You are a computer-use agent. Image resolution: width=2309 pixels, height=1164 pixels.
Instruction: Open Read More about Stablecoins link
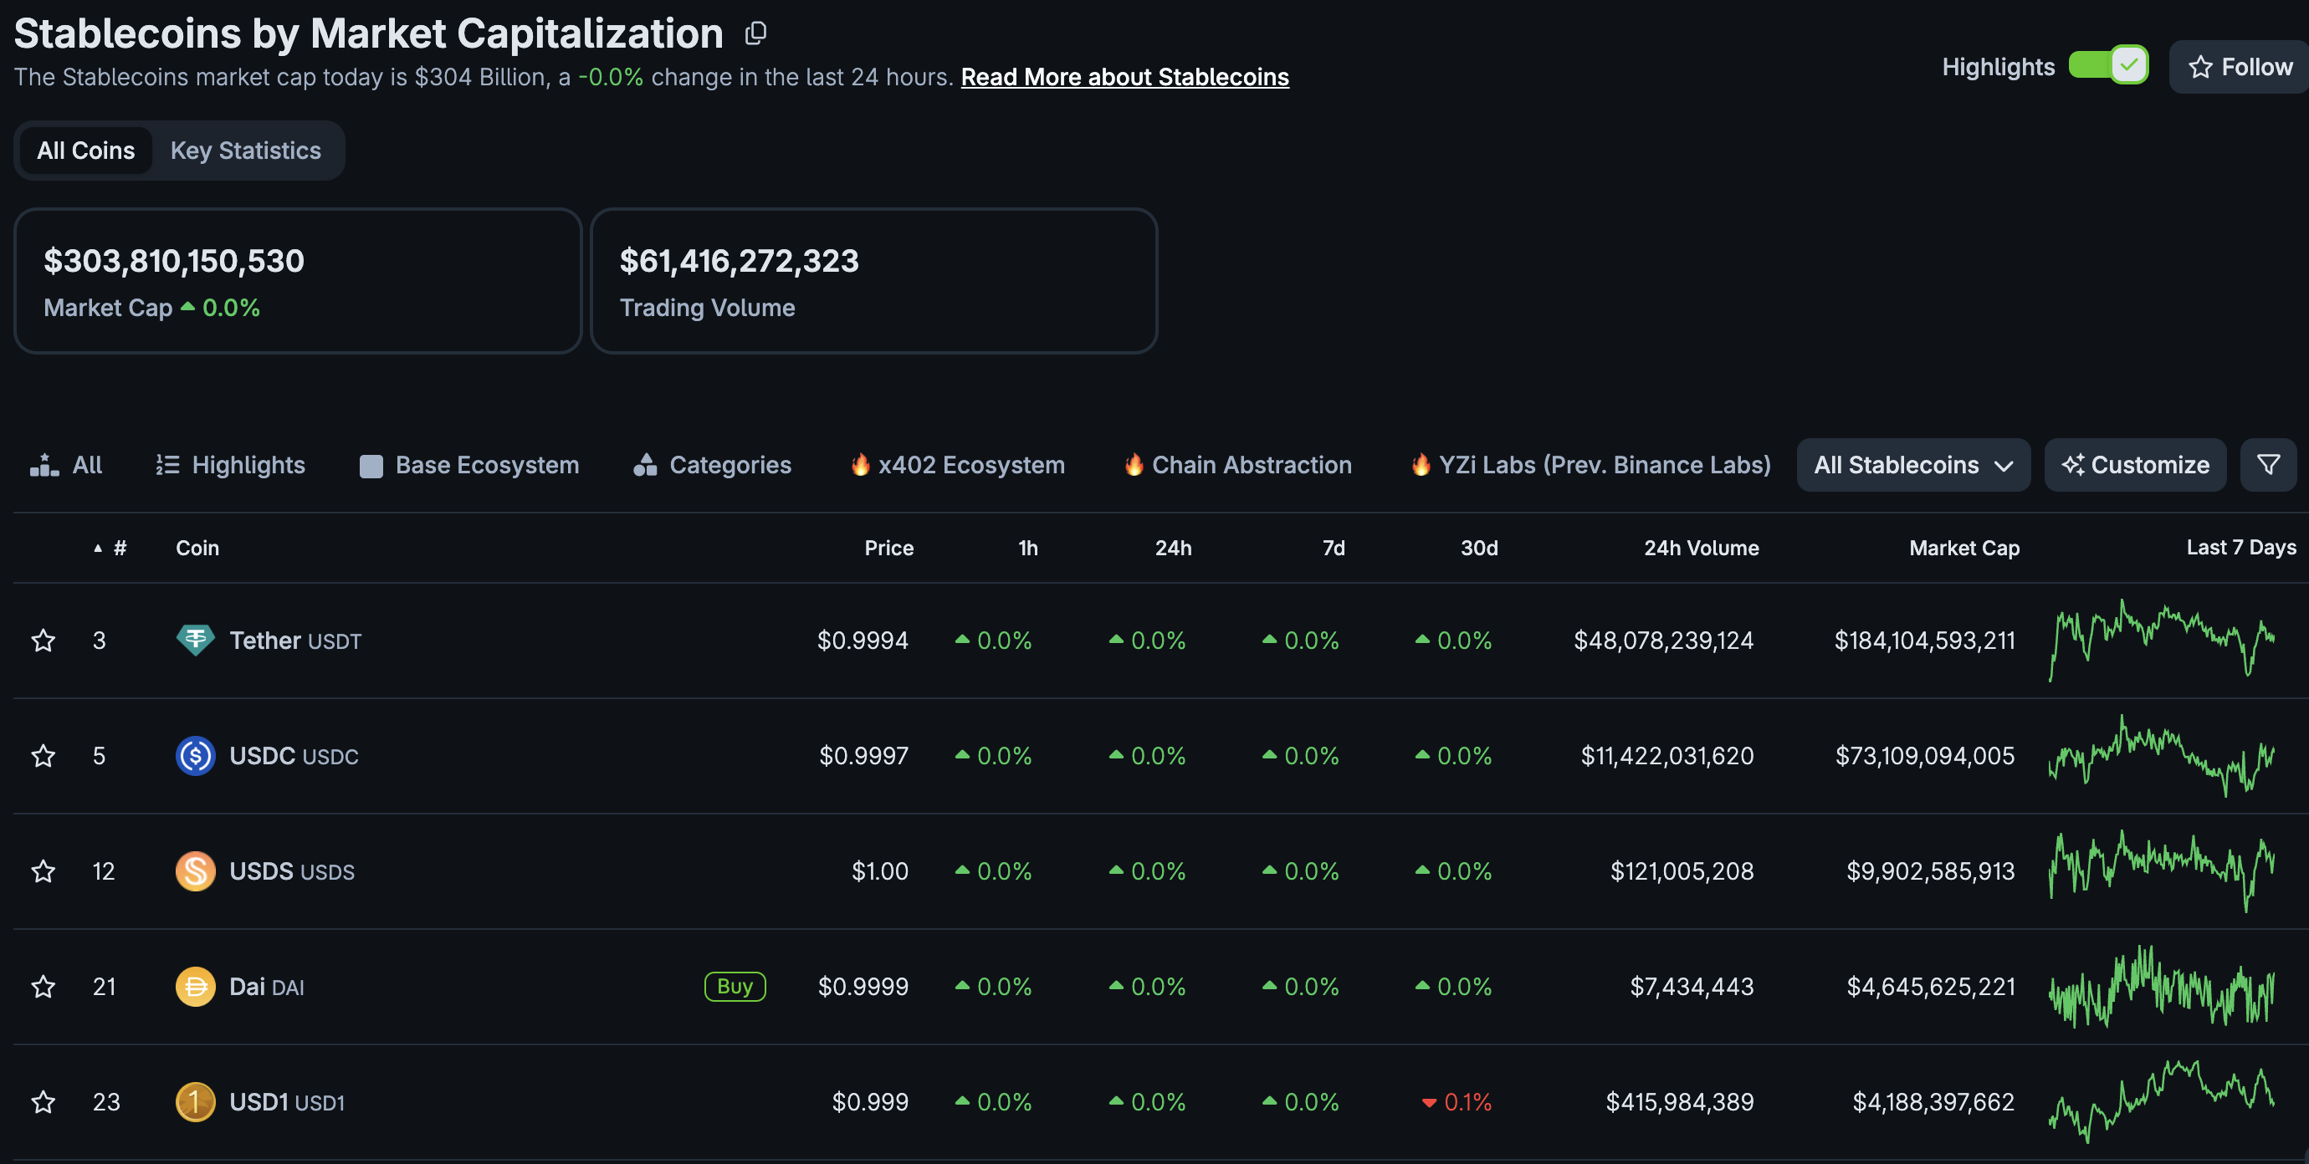click(x=1125, y=77)
